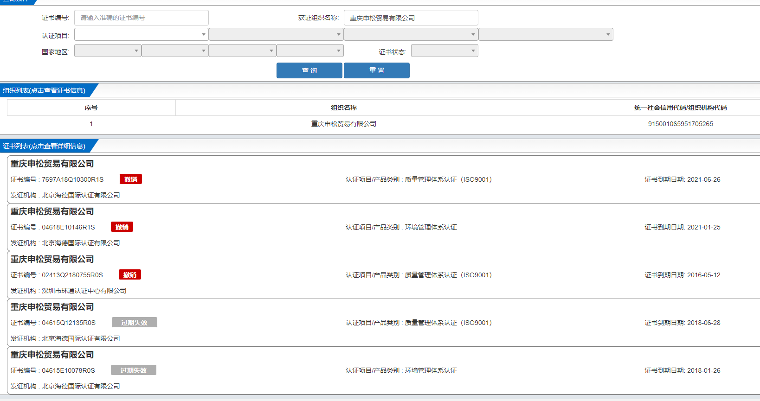
Task: Select the 组织列表 section tab
Action: [45, 90]
